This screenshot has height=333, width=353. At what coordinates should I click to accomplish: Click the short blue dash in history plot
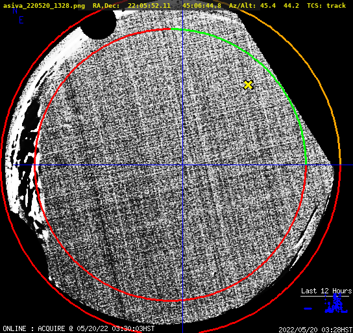tap(308, 308)
